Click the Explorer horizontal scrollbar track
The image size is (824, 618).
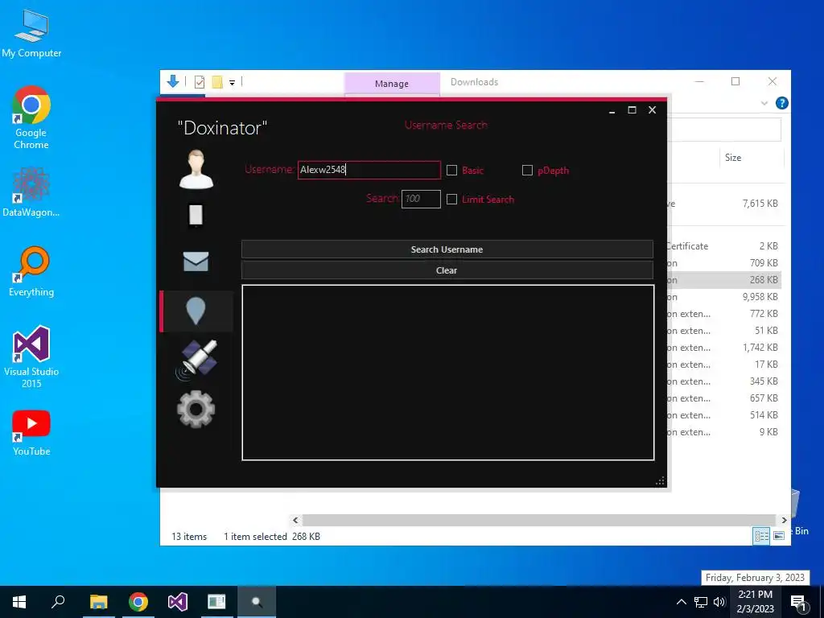(x=539, y=520)
